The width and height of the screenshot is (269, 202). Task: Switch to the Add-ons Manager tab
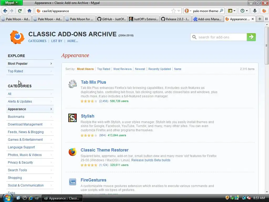pyautogui.click(x=208, y=19)
